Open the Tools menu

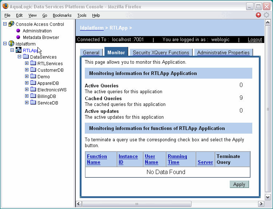click(x=82, y=15)
